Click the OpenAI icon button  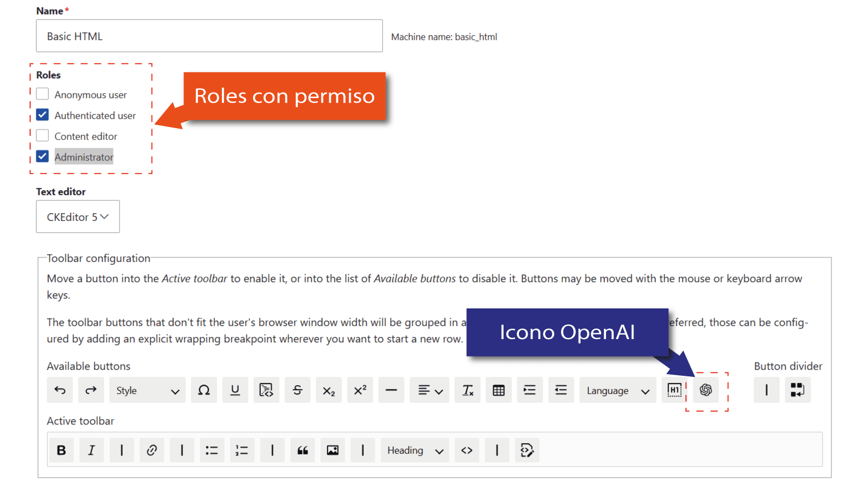coord(706,390)
